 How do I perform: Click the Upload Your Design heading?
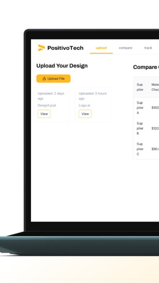point(62,66)
